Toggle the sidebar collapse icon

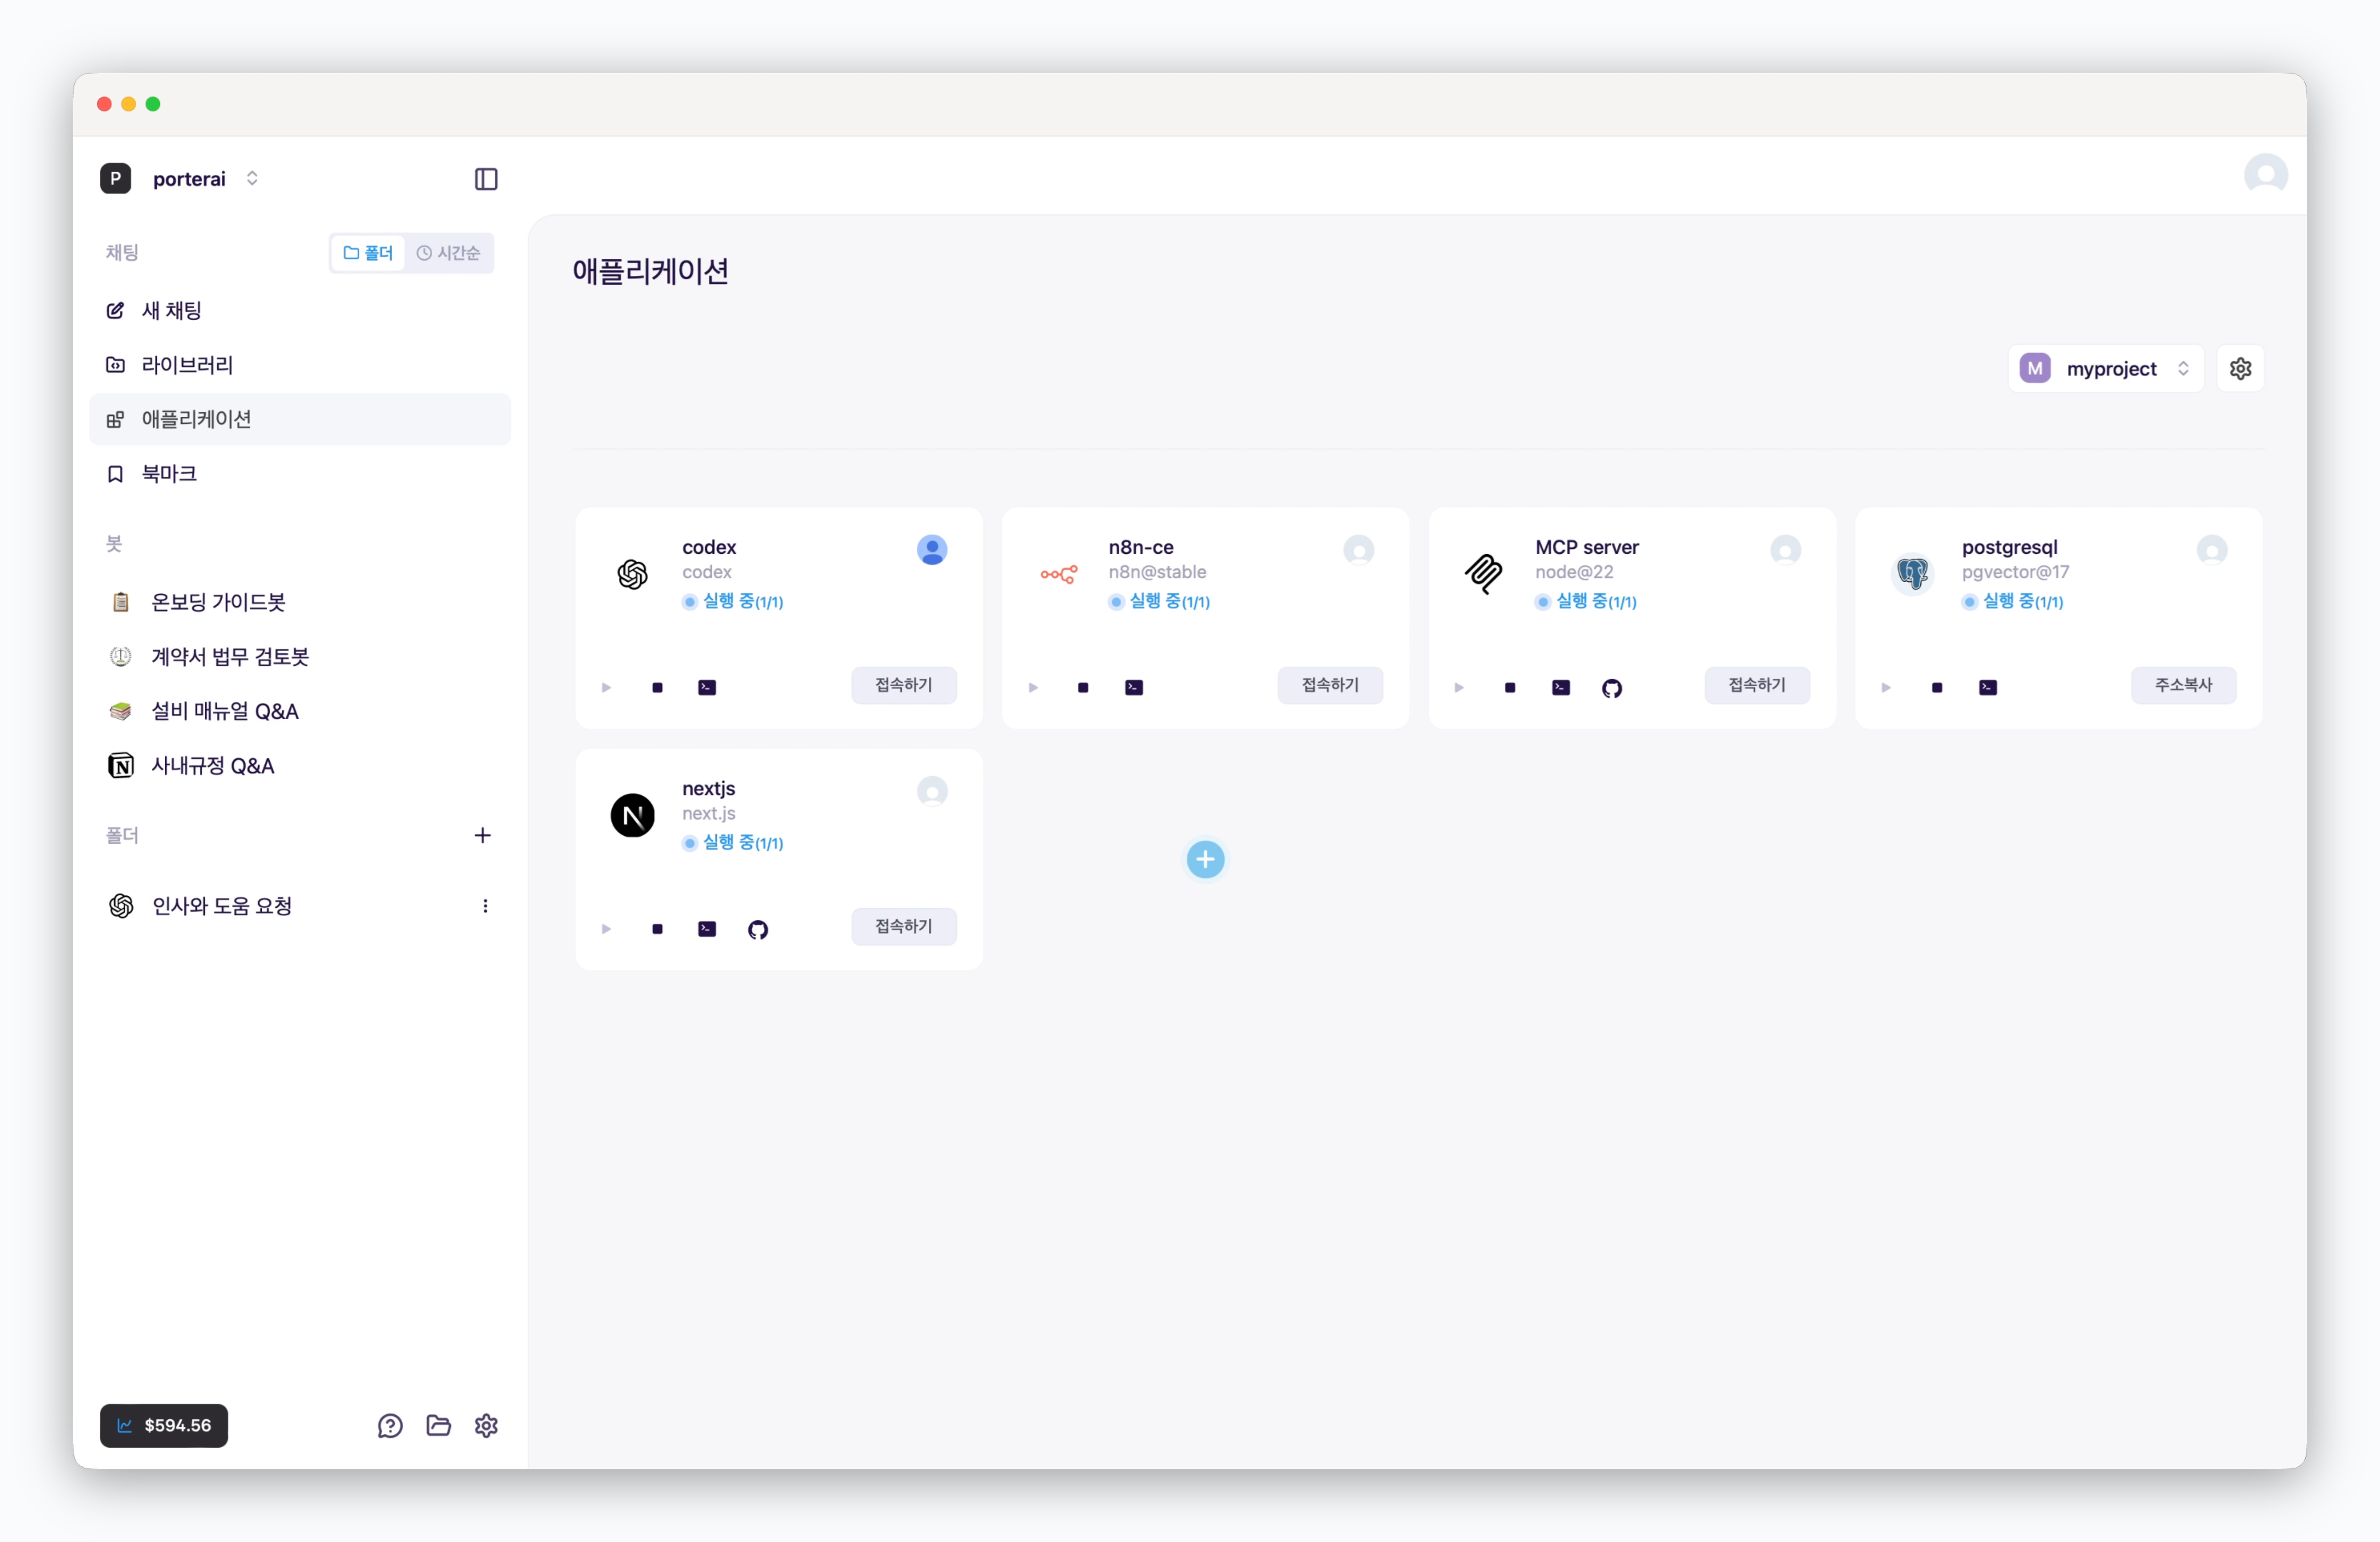tap(486, 179)
